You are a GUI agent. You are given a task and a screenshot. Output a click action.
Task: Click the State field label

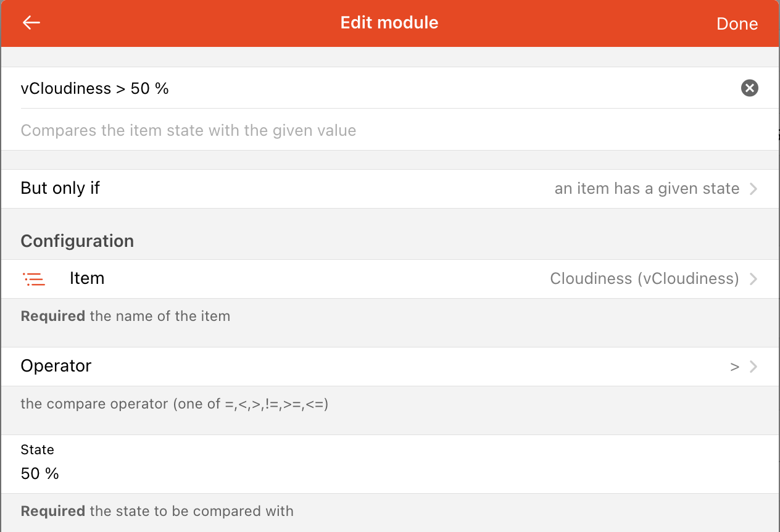point(38,449)
